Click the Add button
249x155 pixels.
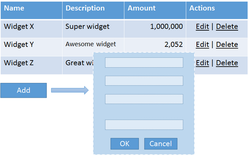pyautogui.click(x=23, y=90)
